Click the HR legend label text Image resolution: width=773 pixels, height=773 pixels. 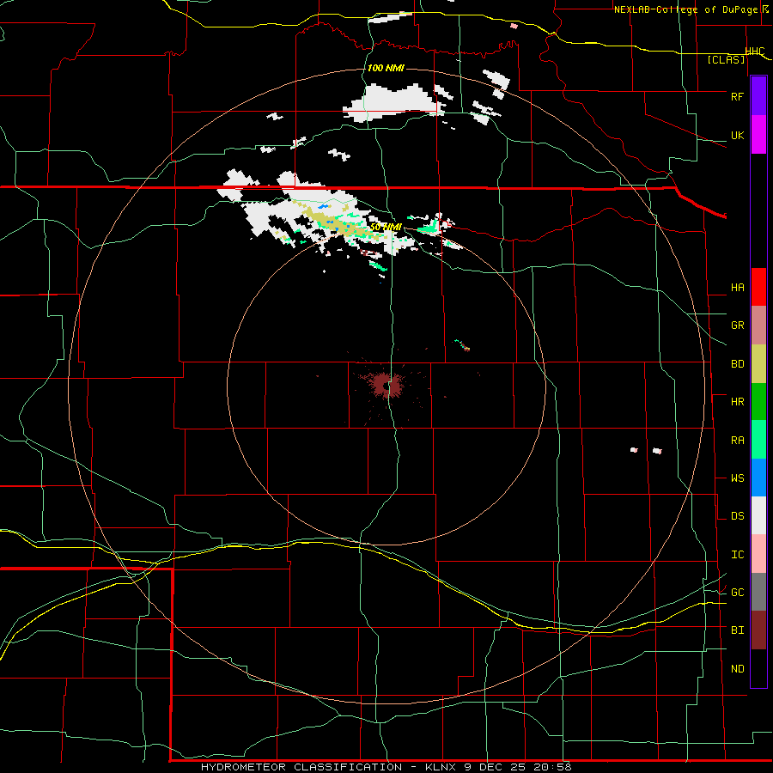[x=737, y=402]
